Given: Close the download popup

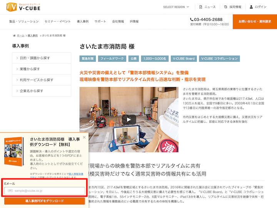Looking at the screenshot, I should pyautogui.click(x=84, y=137).
